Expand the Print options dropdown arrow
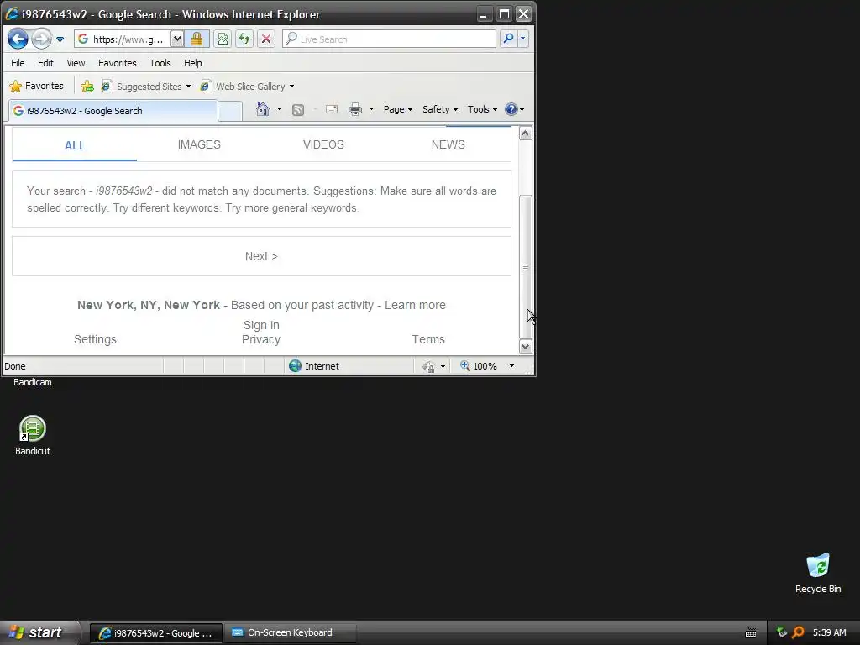The width and height of the screenshot is (860, 645). pos(371,109)
